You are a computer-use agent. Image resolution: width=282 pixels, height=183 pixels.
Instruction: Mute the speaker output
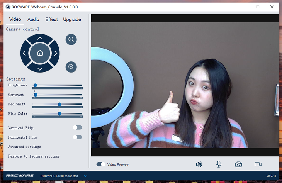pos(199,164)
